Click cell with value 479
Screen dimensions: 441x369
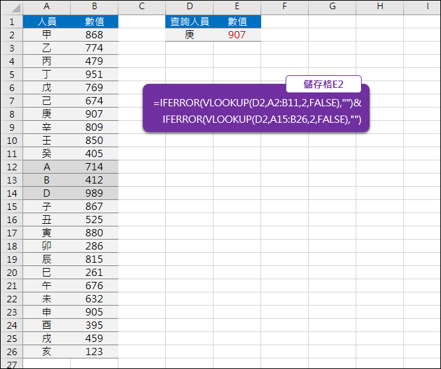95,61
